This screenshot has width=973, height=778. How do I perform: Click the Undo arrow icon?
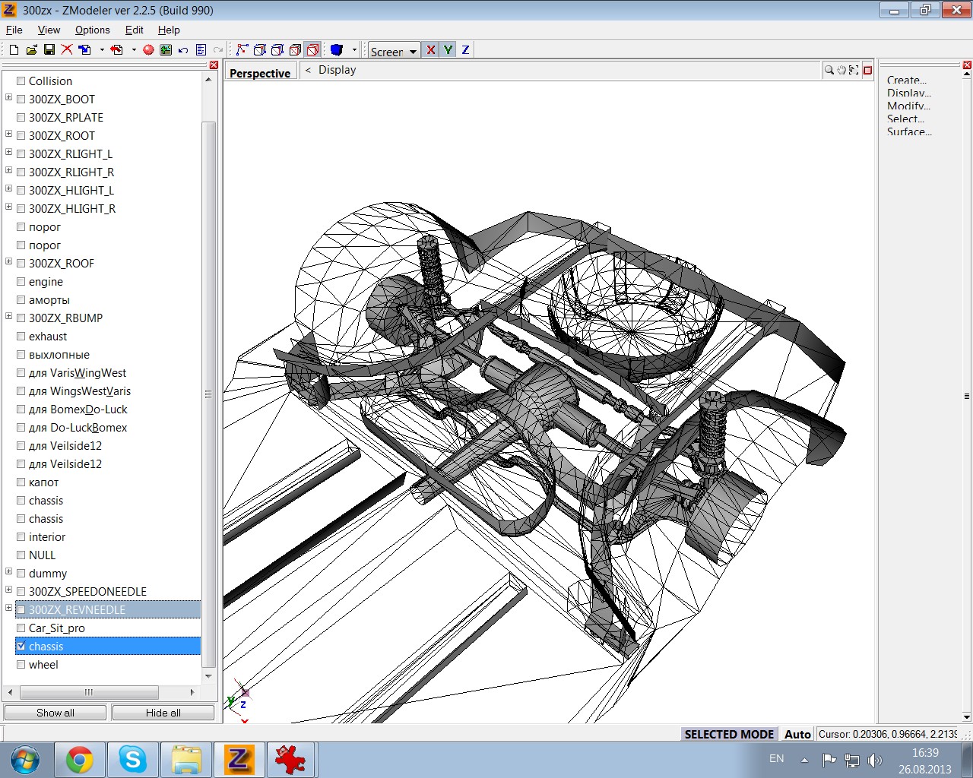click(183, 50)
